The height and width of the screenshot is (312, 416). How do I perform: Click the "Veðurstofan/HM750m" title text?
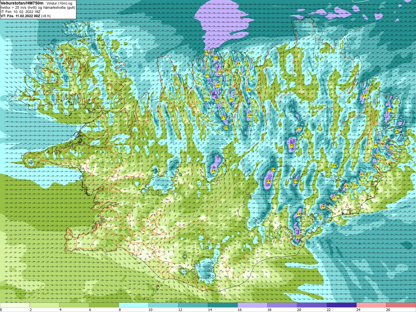point(22,3)
